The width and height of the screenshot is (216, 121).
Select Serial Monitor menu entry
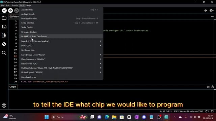coord(61,23)
